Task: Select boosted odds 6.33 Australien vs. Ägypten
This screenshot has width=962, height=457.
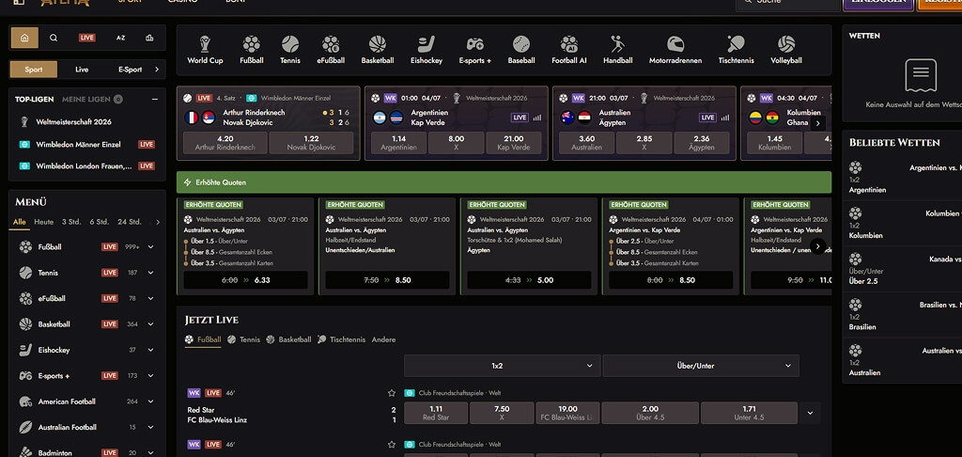Action: point(245,280)
